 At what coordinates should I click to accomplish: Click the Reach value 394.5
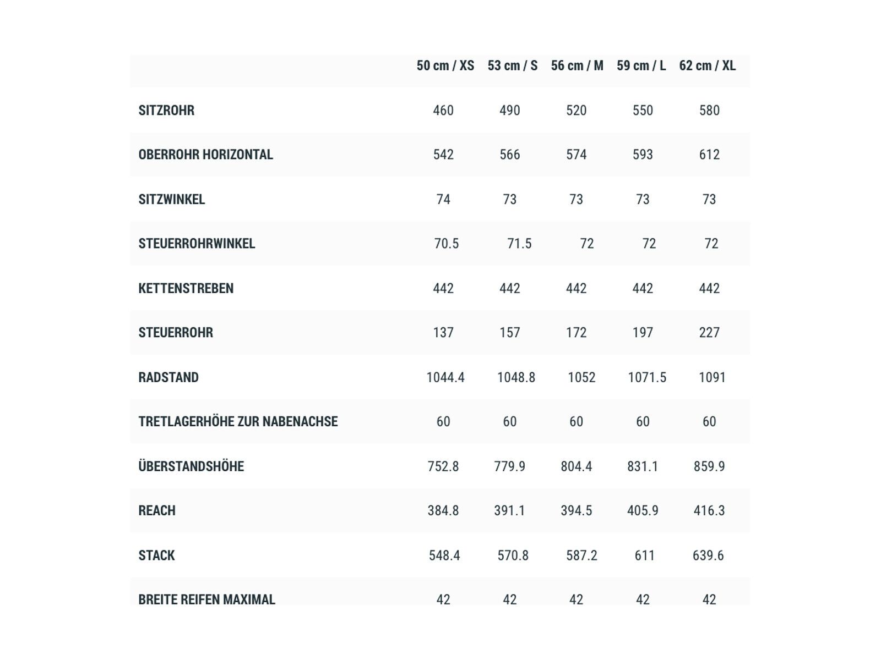click(x=576, y=510)
